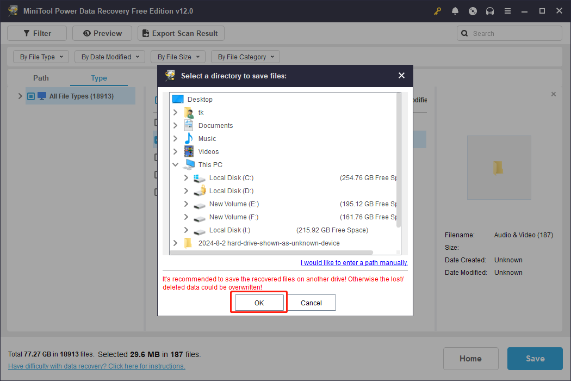Select the Music note icon

tap(189, 139)
